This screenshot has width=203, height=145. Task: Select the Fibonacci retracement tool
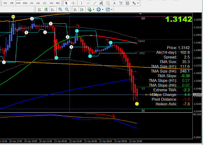coord(108,3)
